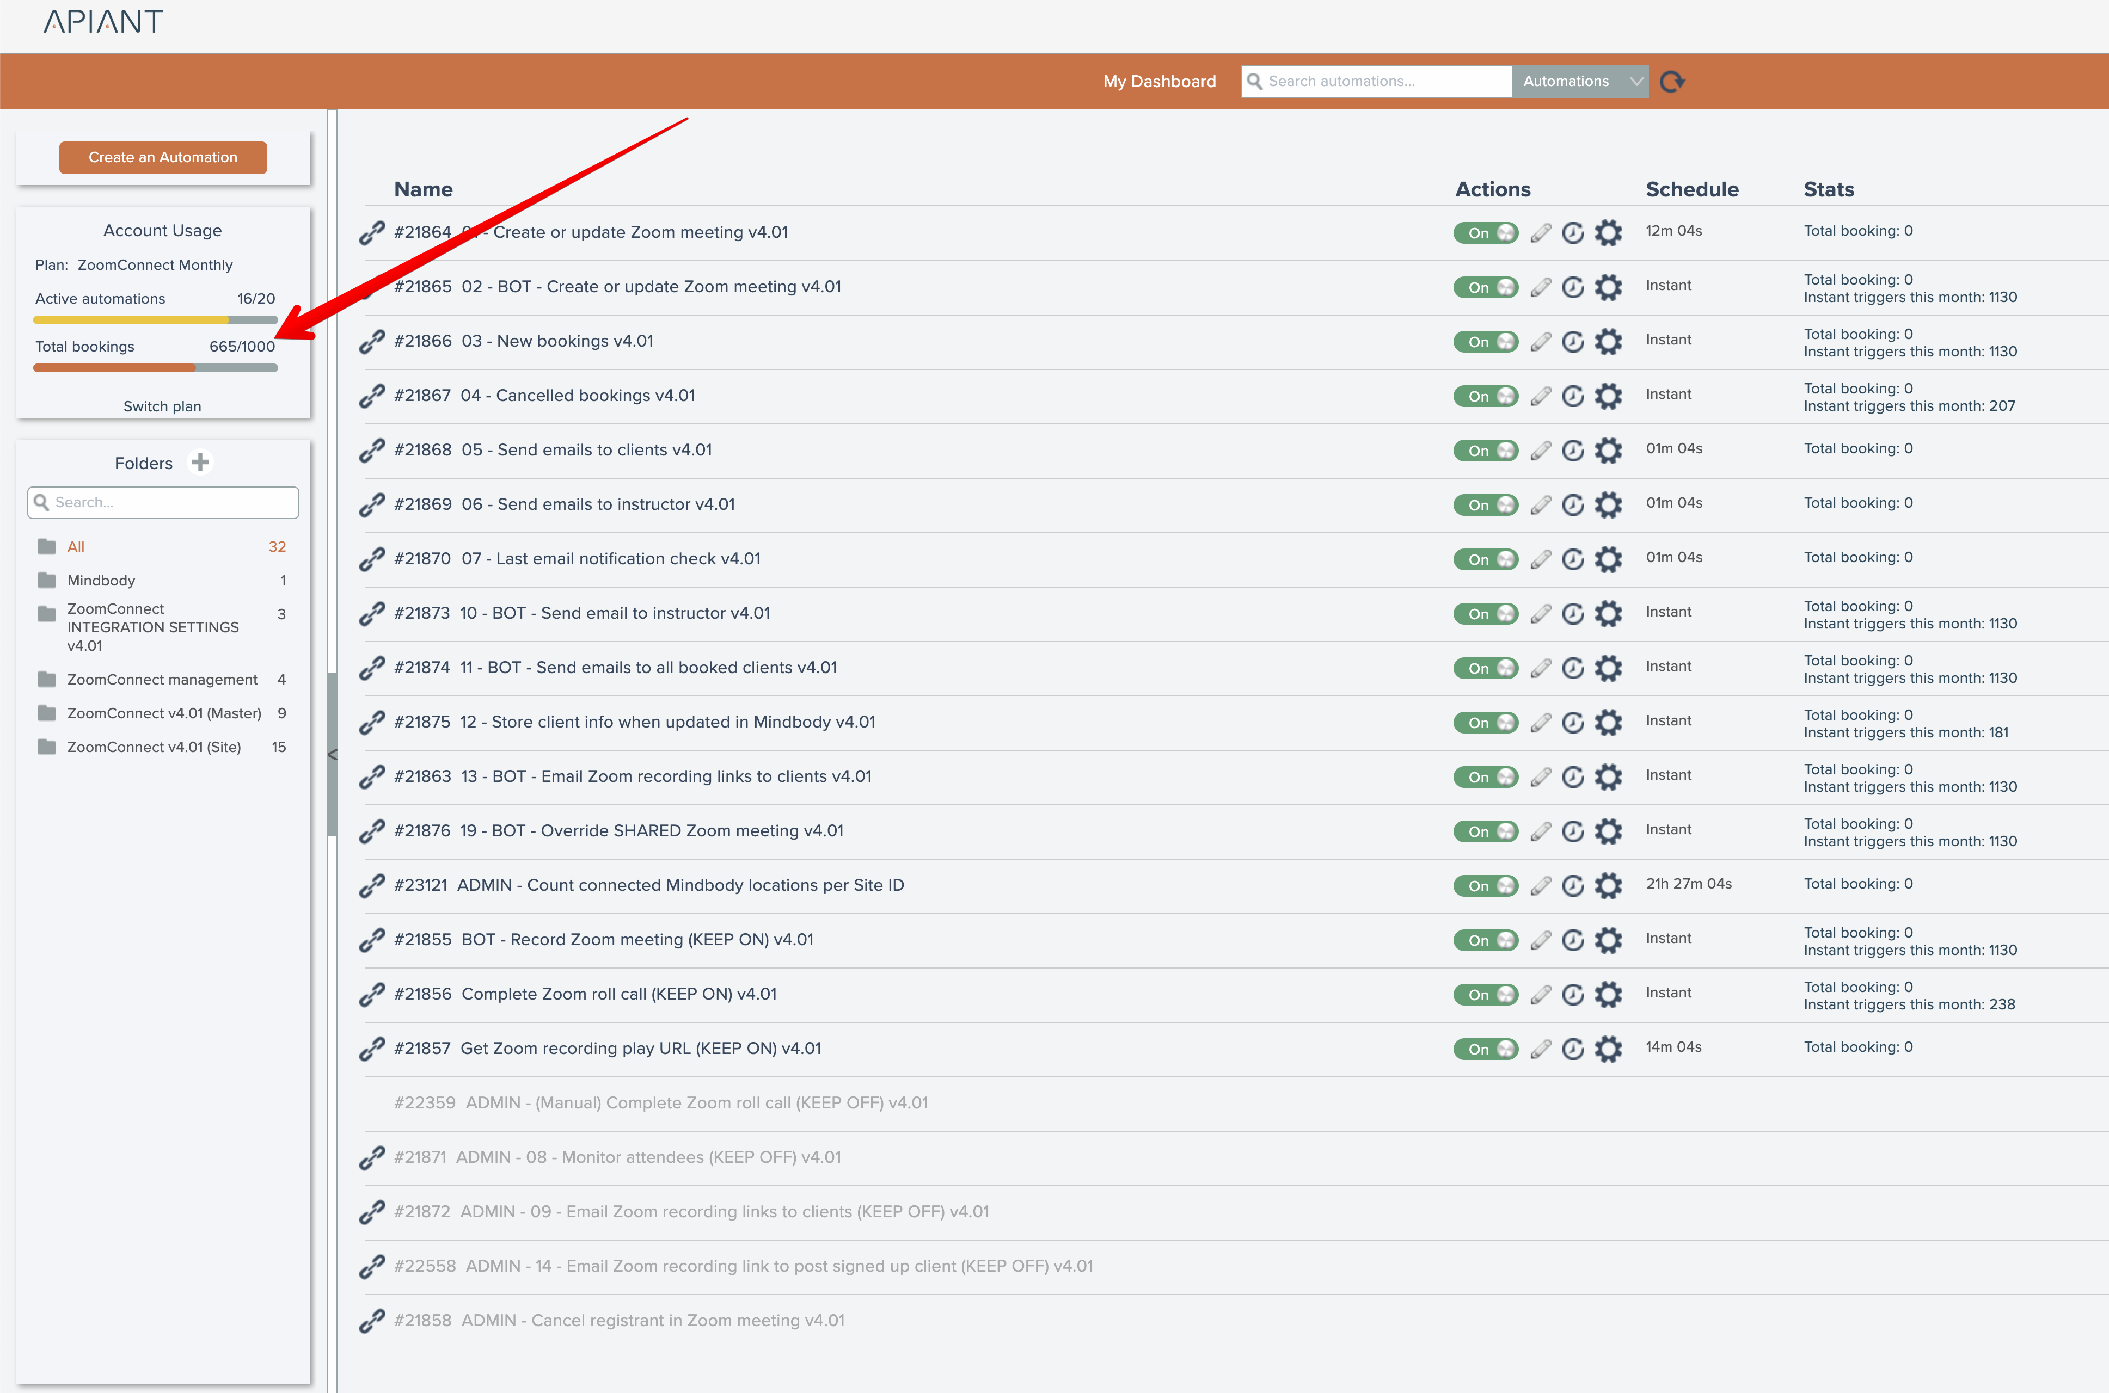Screen dimensions: 2109x1393
Task: Select the Mindbody folder
Action: pos(101,580)
